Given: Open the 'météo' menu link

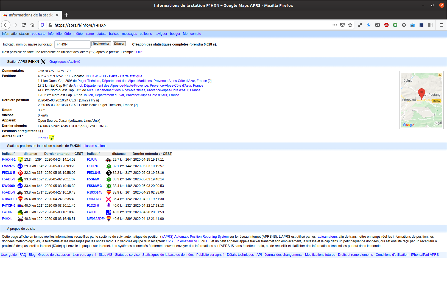Looking at the screenshot, I should point(78,34).
